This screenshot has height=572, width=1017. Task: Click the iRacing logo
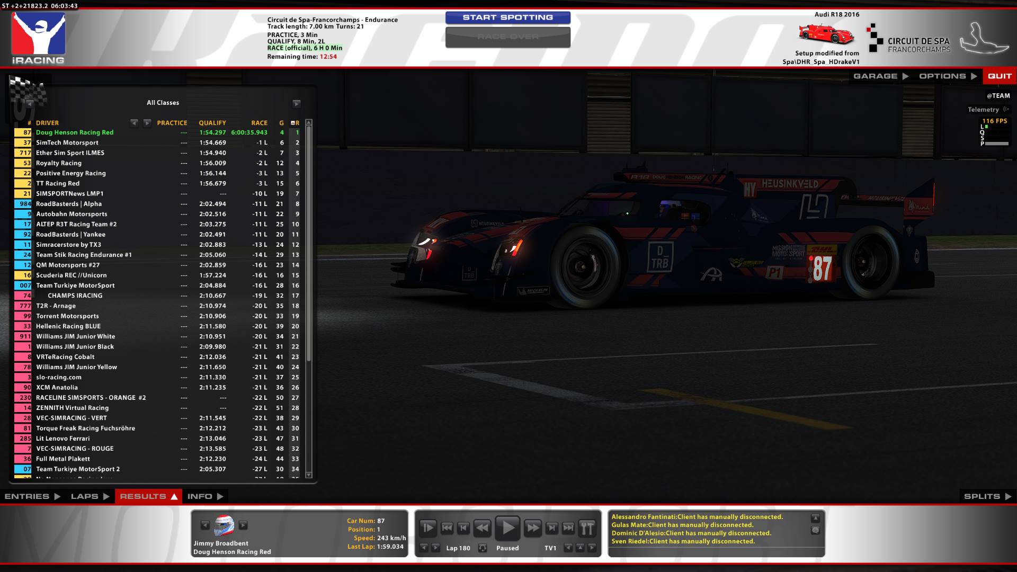point(39,38)
